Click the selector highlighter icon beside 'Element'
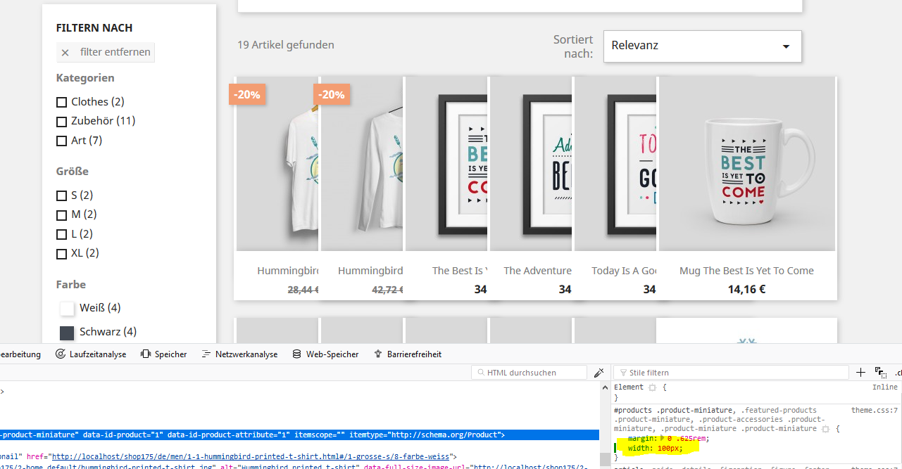Viewport: 902px width, 469px height. [x=652, y=387]
